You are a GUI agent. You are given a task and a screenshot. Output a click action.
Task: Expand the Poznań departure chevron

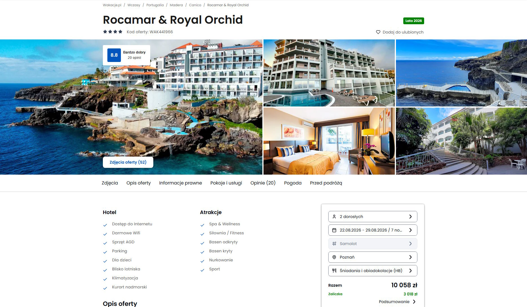(411, 257)
